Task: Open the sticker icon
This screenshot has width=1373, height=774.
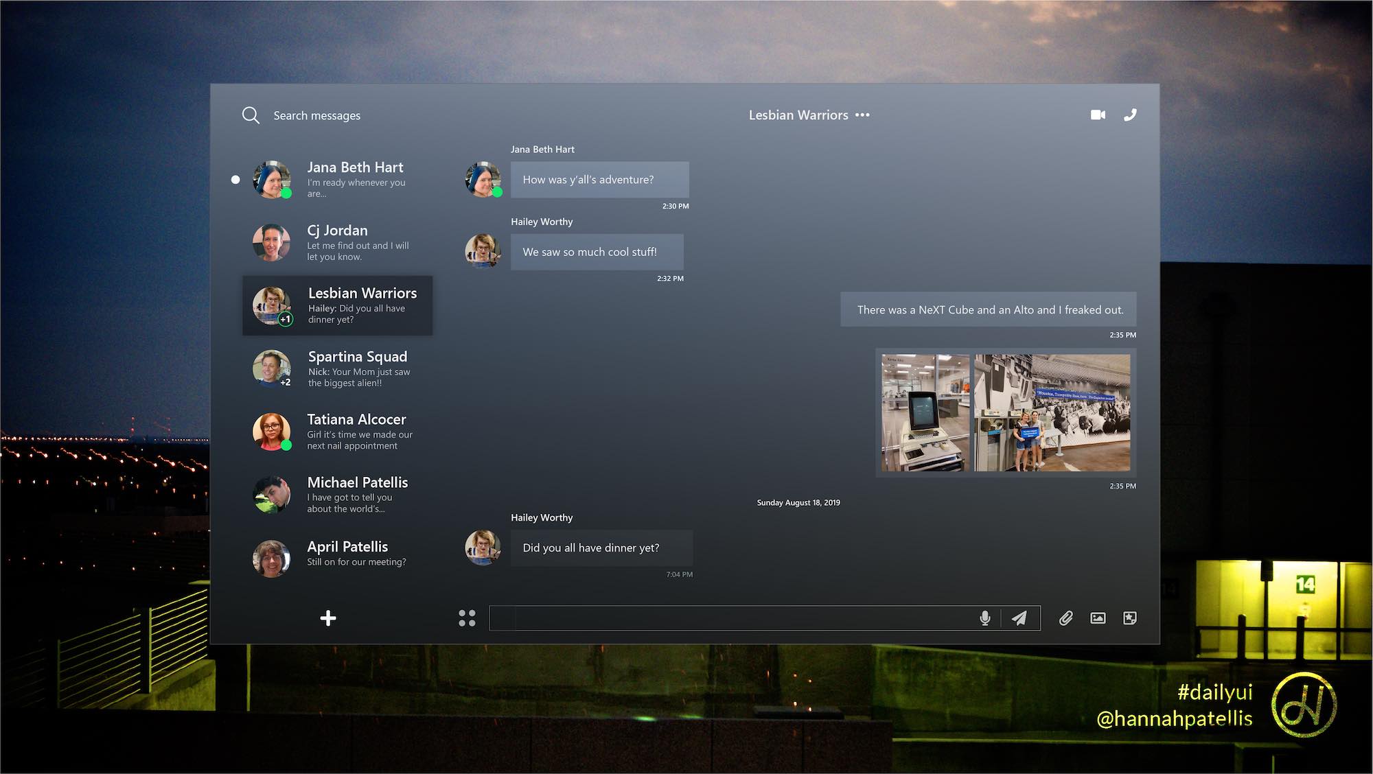Action: point(1129,618)
